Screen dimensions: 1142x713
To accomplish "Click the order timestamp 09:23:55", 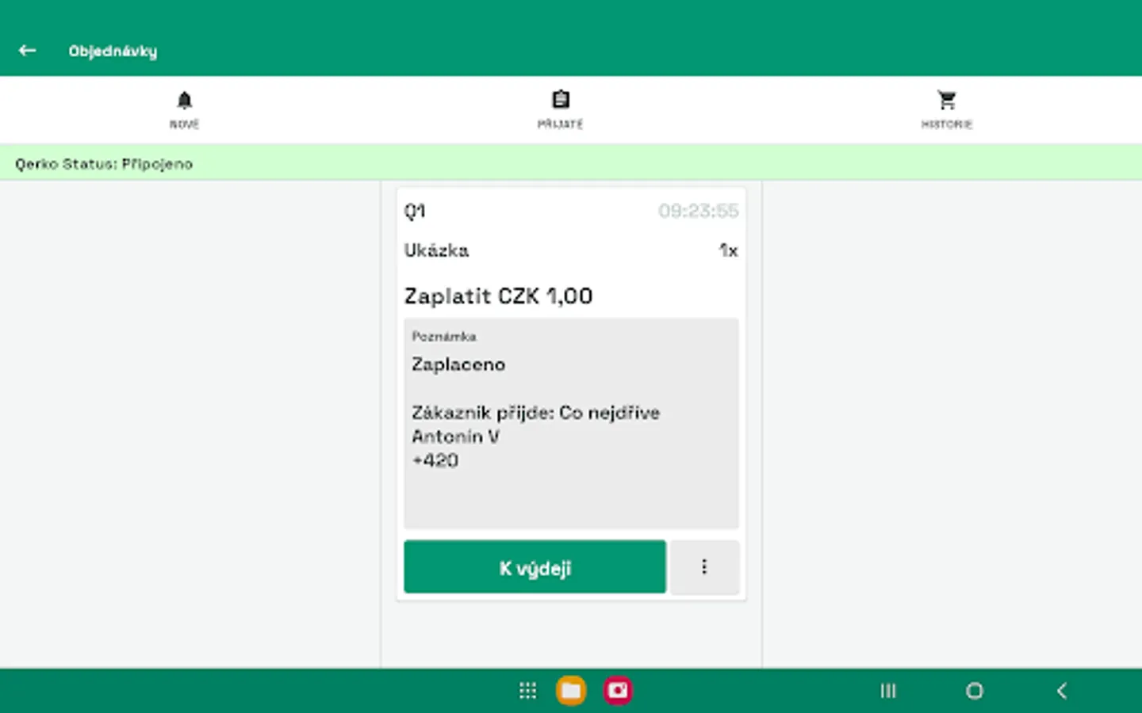I will (x=699, y=211).
